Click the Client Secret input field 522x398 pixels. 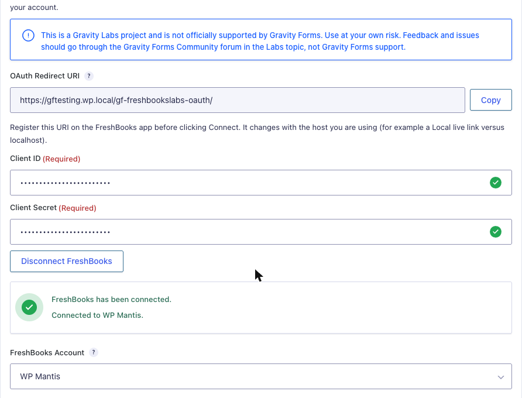[260, 232]
